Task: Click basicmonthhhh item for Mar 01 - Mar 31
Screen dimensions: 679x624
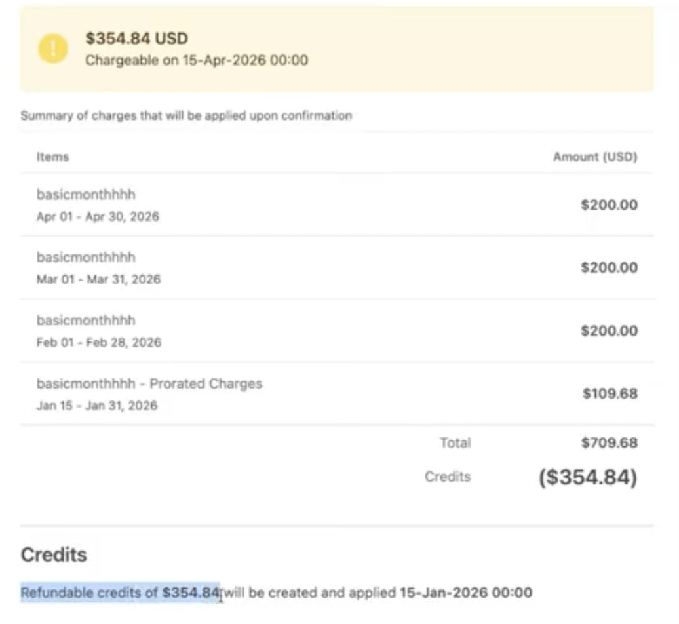Action: 86,257
